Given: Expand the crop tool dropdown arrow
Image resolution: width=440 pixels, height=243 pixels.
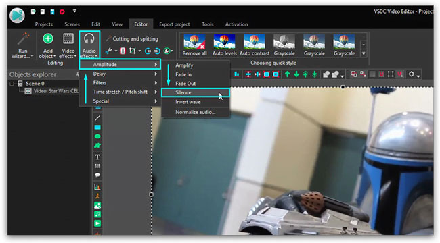Looking at the screenshot, I should click(139, 51).
